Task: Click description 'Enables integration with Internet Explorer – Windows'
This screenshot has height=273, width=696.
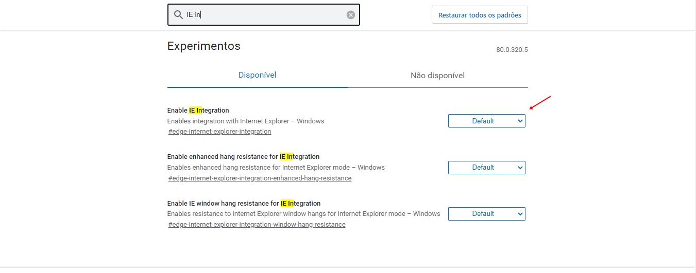Action: [246, 121]
